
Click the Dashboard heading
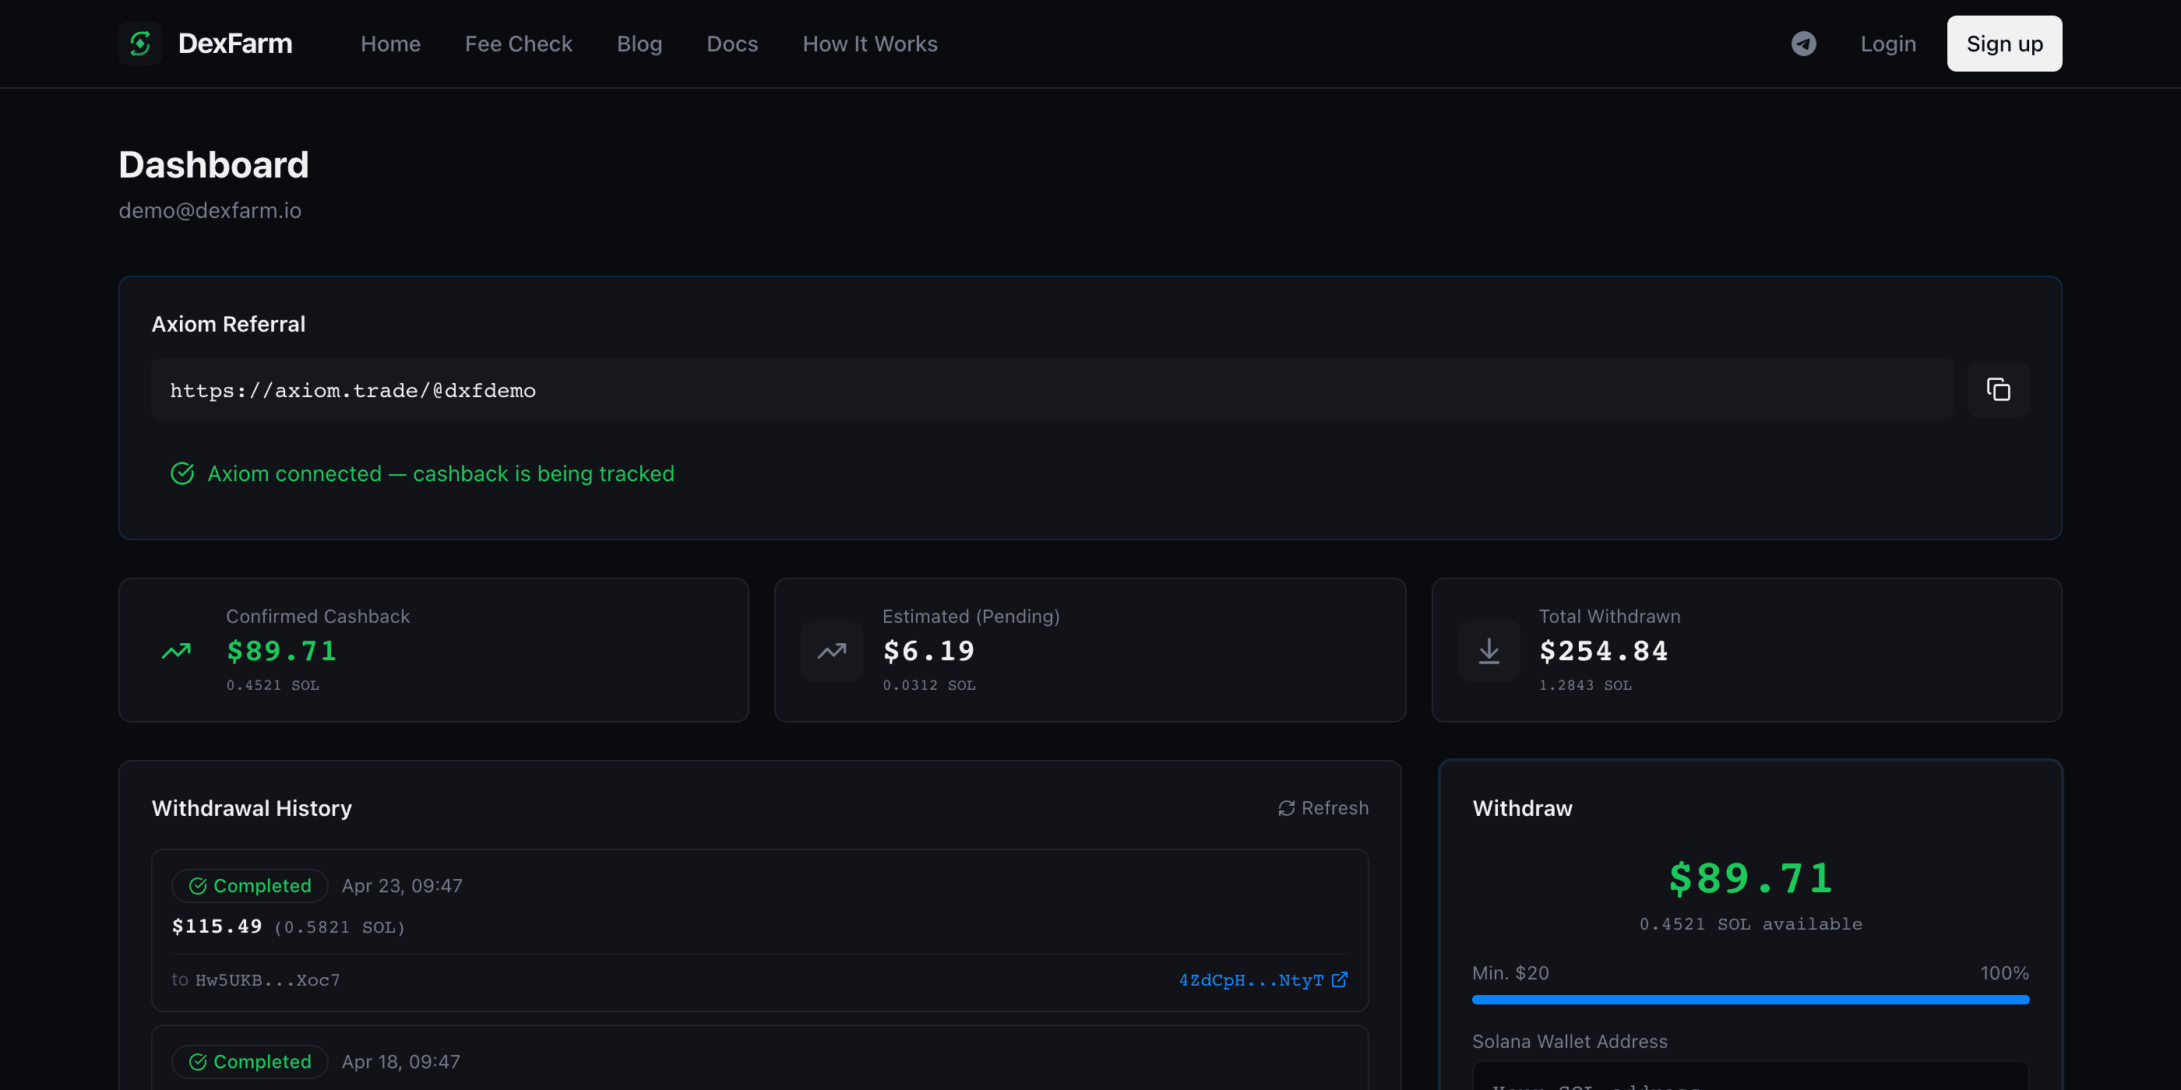click(213, 164)
